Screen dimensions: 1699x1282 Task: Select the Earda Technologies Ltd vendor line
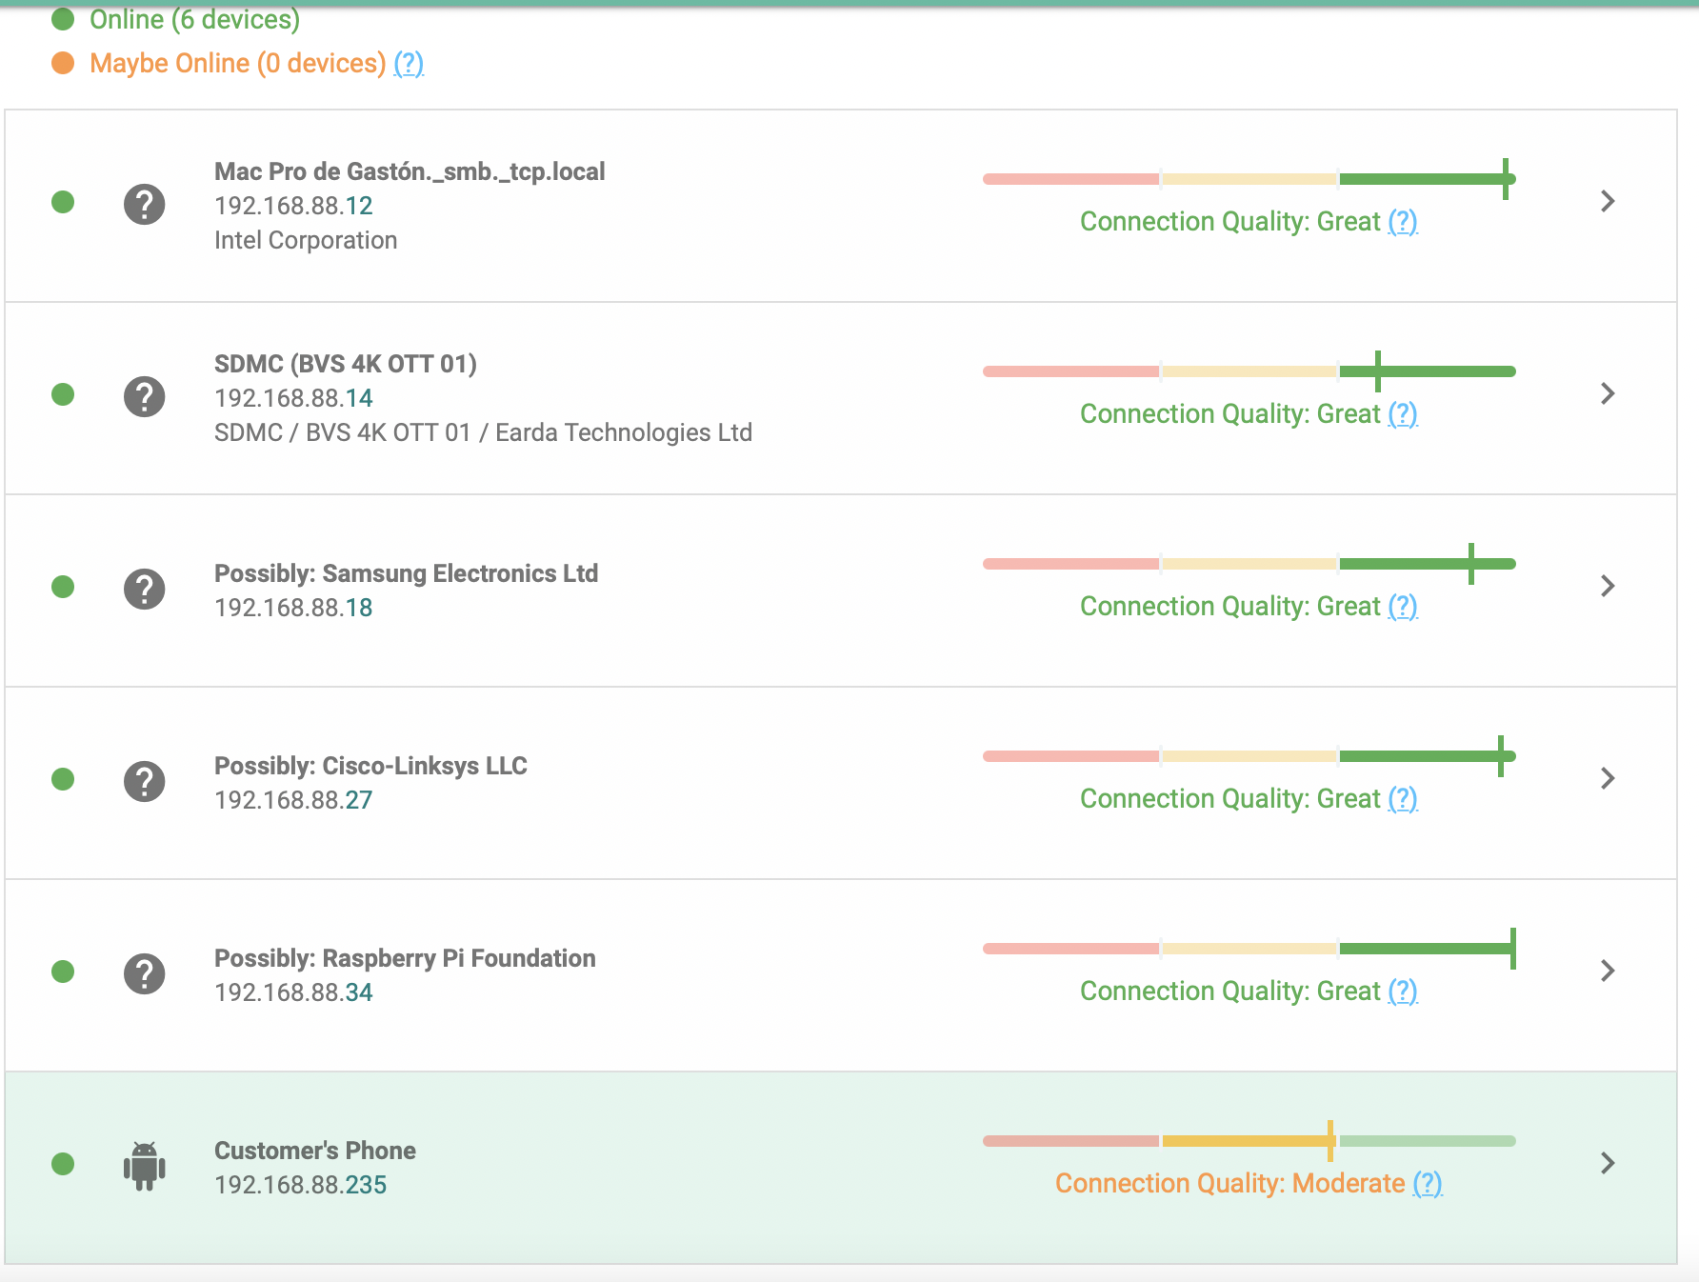[483, 432]
